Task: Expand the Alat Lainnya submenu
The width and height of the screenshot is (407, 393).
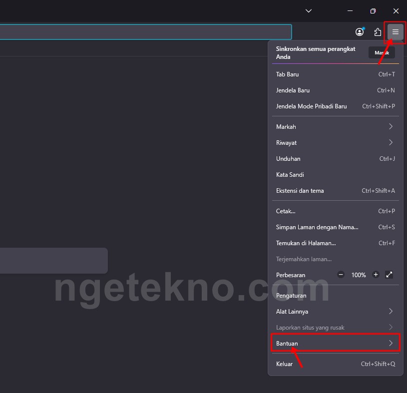Action: 335,312
